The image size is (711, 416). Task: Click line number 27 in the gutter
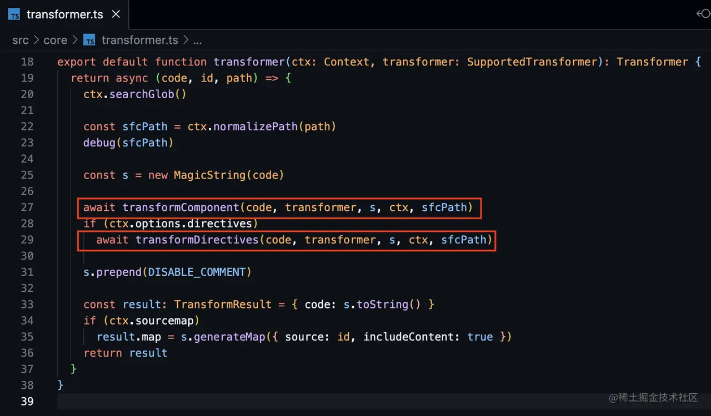[27, 207]
